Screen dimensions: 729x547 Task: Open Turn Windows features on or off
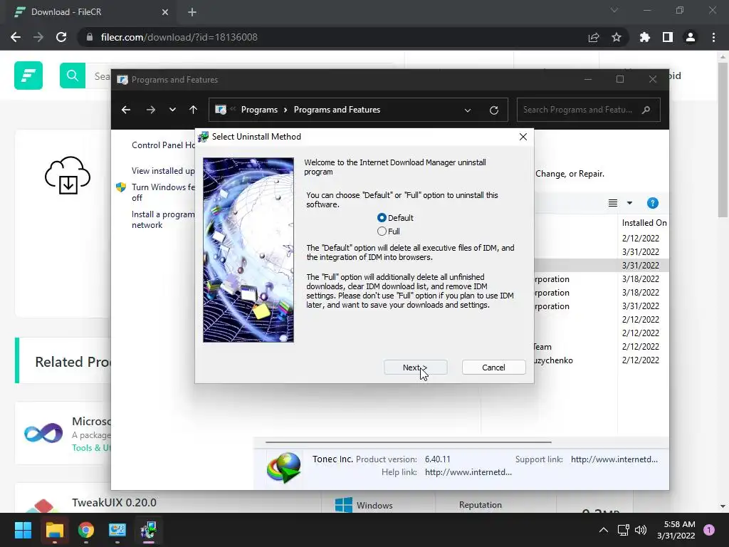[163, 192]
